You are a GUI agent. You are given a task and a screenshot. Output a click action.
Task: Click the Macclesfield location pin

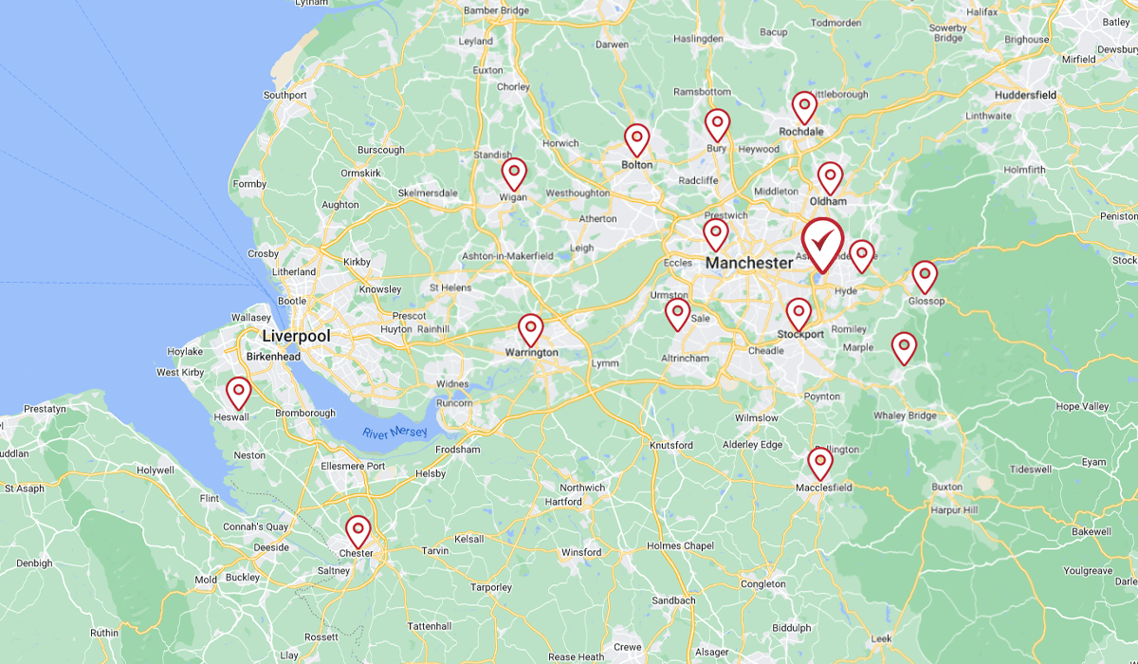(820, 464)
